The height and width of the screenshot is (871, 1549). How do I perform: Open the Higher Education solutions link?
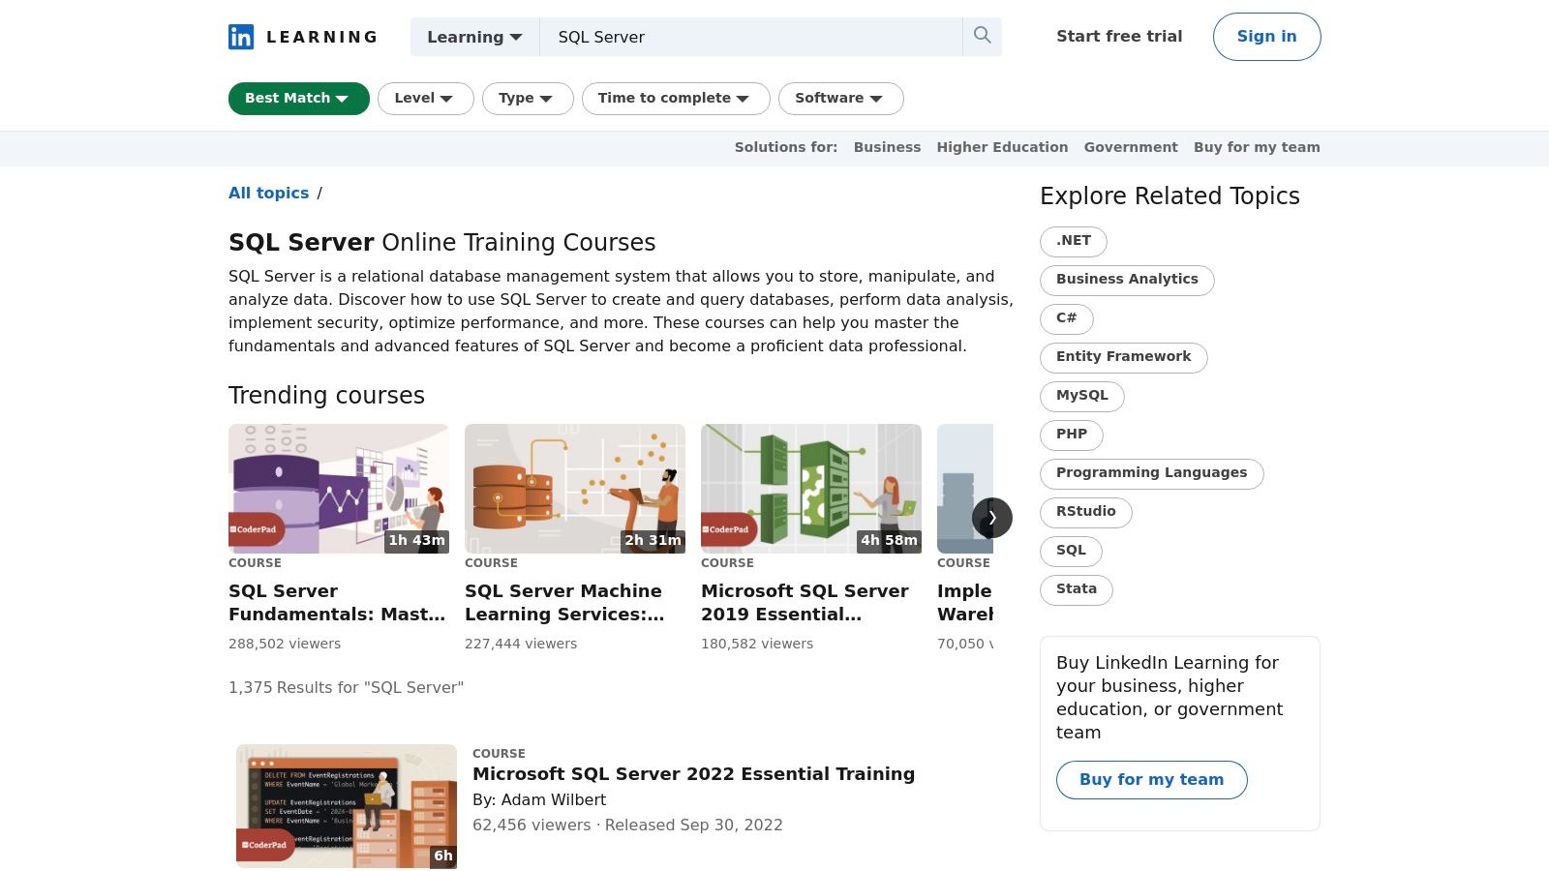(1002, 147)
